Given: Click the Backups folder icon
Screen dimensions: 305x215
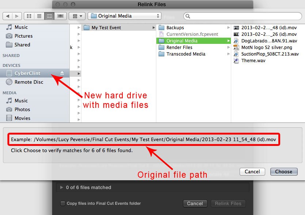Looking at the screenshot, I should coord(161,28).
